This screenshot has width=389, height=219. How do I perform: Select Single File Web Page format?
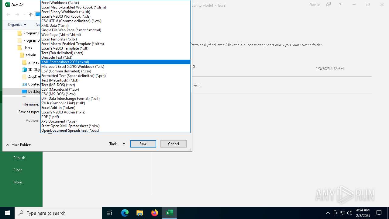coord(115,30)
